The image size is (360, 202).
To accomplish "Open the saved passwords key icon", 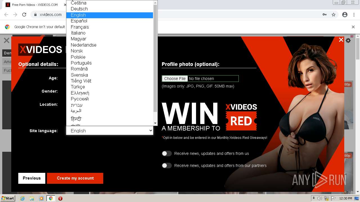I will tap(325, 15).
